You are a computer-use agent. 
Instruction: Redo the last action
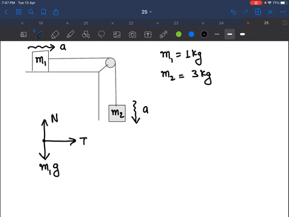[x=246, y=12]
